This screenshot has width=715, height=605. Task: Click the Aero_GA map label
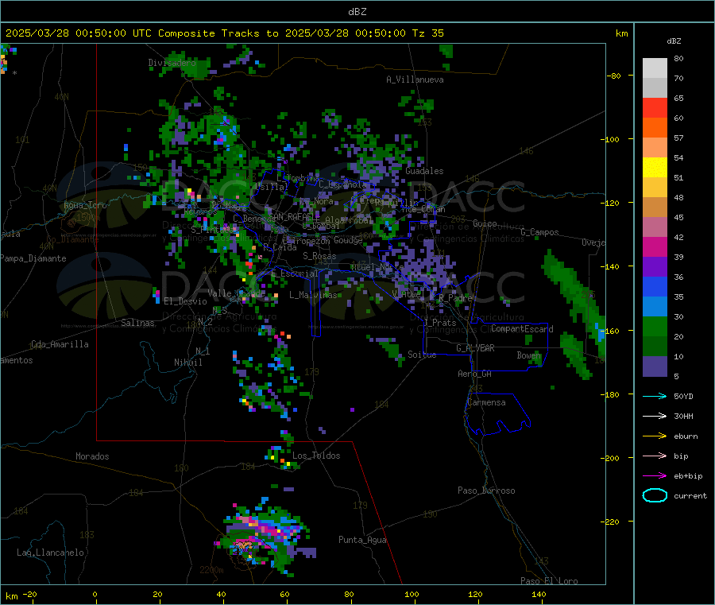pos(475,374)
